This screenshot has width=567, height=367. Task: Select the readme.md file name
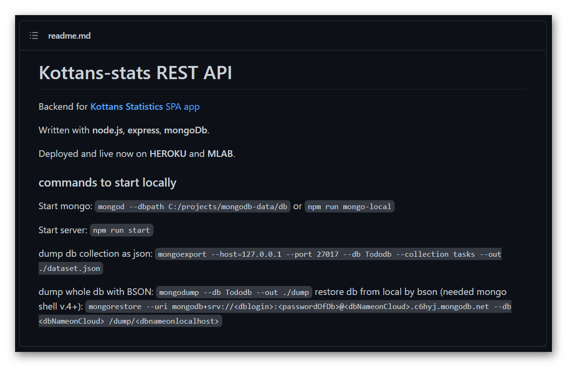pyautogui.click(x=69, y=35)
